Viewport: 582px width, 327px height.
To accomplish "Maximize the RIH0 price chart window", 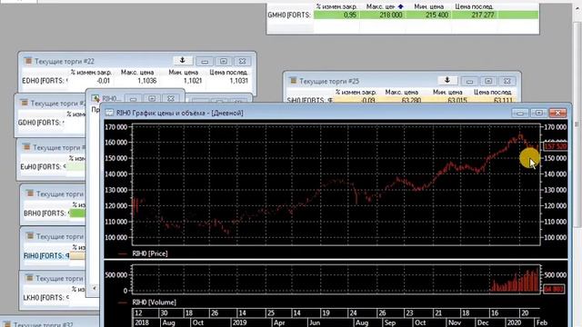I will point(538,113).
